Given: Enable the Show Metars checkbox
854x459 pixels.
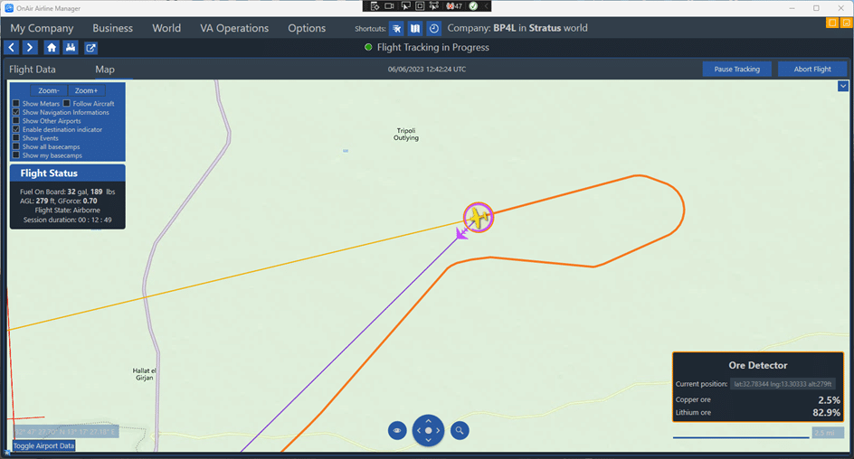Looking at the screenshot, I should click(x=16, y=104).
